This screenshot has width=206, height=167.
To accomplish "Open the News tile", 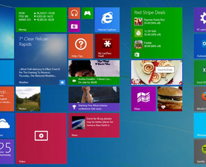I will 94,125.
